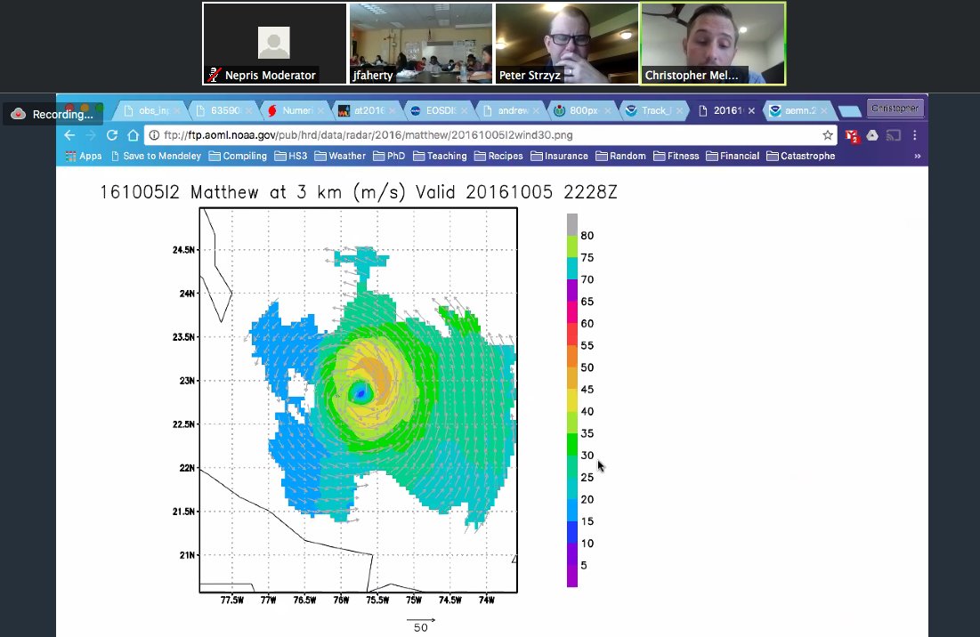Open the Random bookmarks folder
Image resolution: width=980 pixels, height=637 pixels.
click(x=620, y=156)
